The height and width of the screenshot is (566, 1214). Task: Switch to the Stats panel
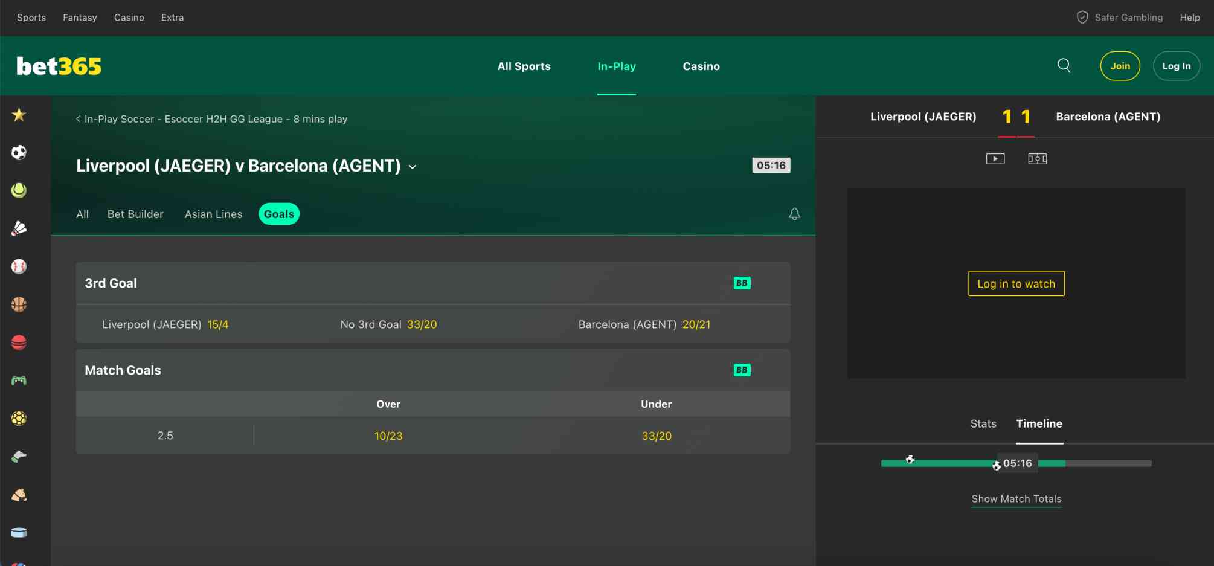click(983, 423)
